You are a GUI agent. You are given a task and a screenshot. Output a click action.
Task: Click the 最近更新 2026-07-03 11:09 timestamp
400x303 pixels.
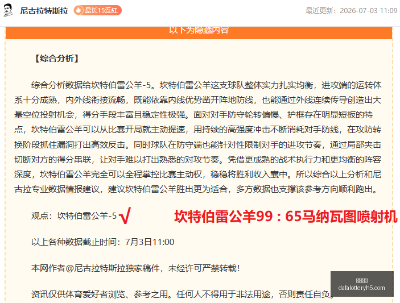point(351,10)
